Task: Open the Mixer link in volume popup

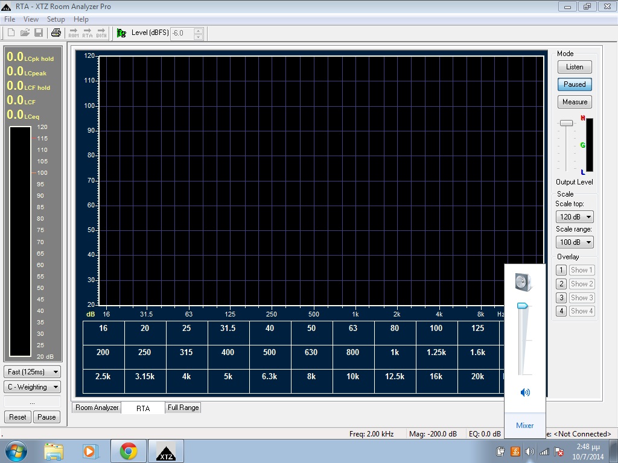Action: click(524, 426)
